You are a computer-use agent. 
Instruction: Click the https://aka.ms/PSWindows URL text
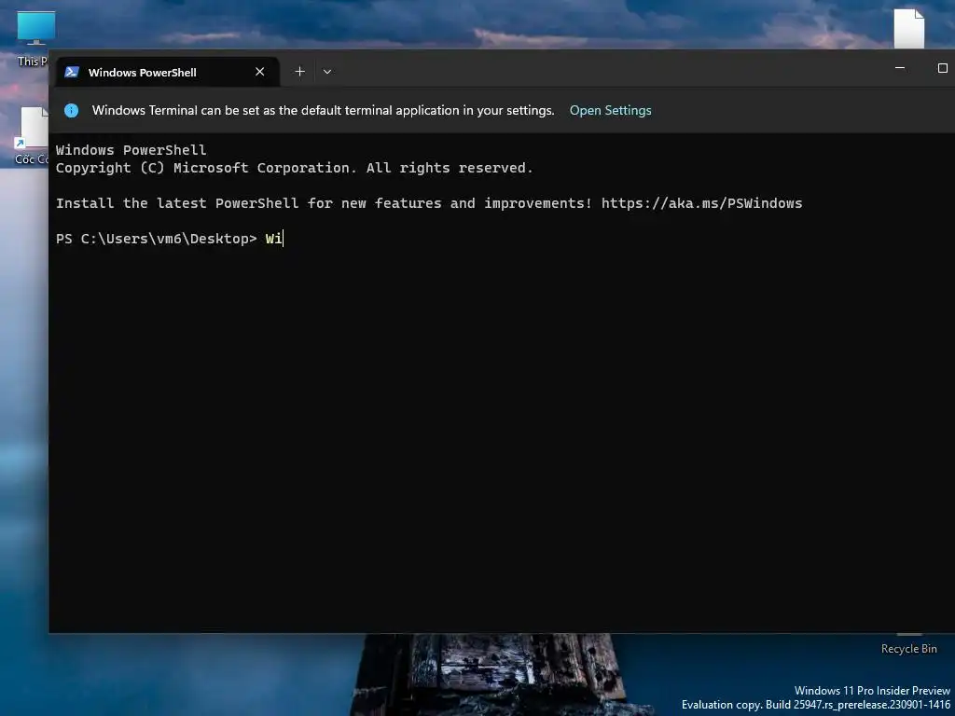pyautogui.click(x=701, y=203)
